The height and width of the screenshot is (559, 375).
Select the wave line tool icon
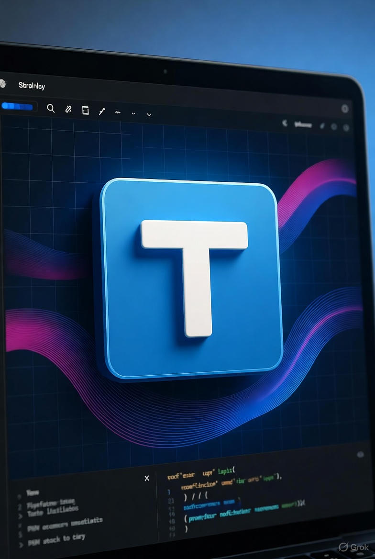tap(118, 112)
